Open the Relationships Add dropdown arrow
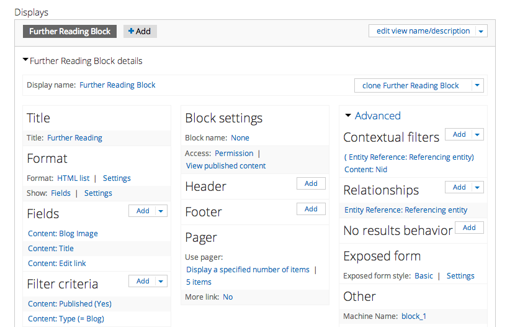This screenshot has height=327, width=515. pyautogui.click(x=477, y=187)
